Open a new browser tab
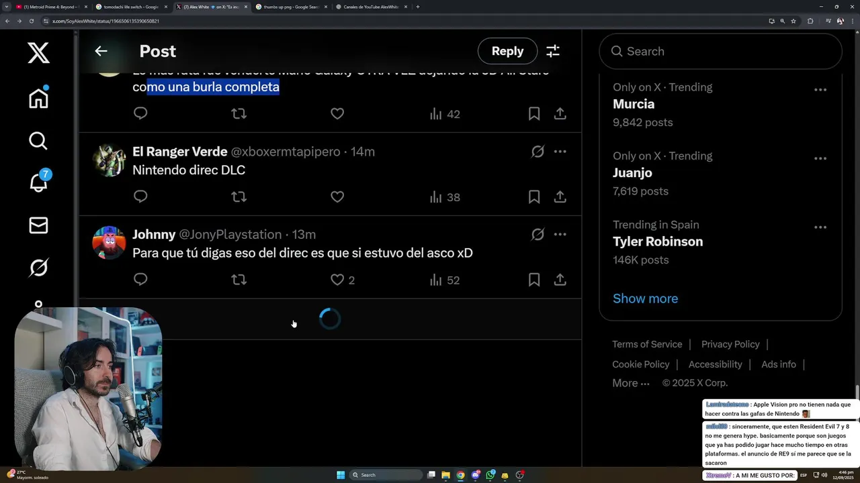The image size is (860, 483). 418,7
